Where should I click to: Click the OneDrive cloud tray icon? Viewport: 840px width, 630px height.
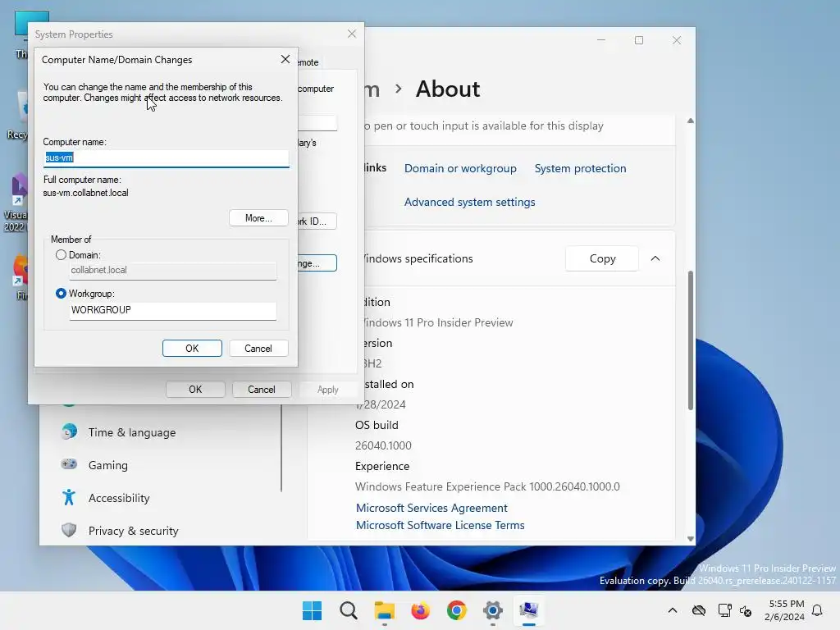pos(699,610)
